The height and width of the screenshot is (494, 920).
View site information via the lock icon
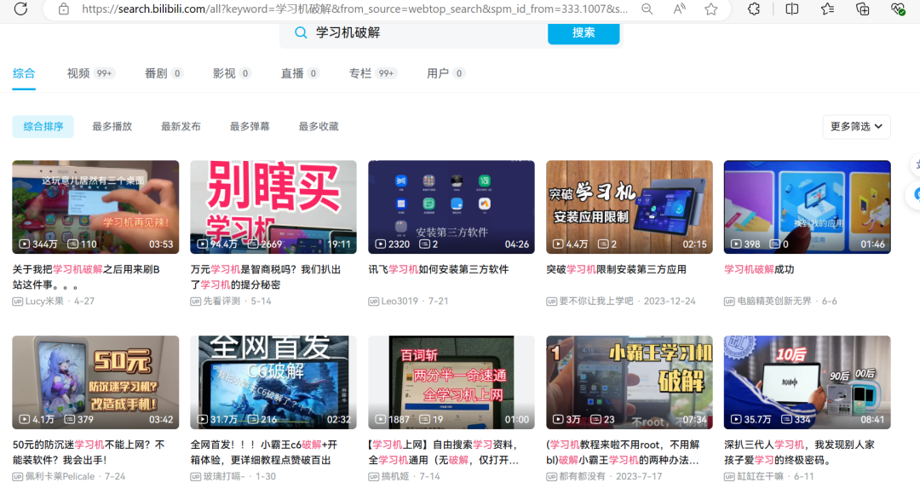(x=63, y=9)
